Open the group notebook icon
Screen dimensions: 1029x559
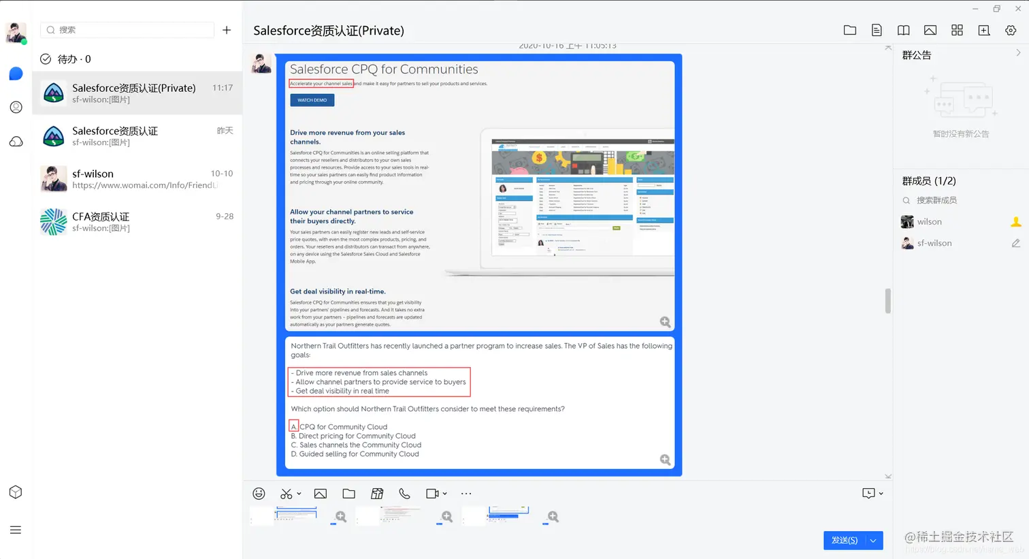pos(903,30)
